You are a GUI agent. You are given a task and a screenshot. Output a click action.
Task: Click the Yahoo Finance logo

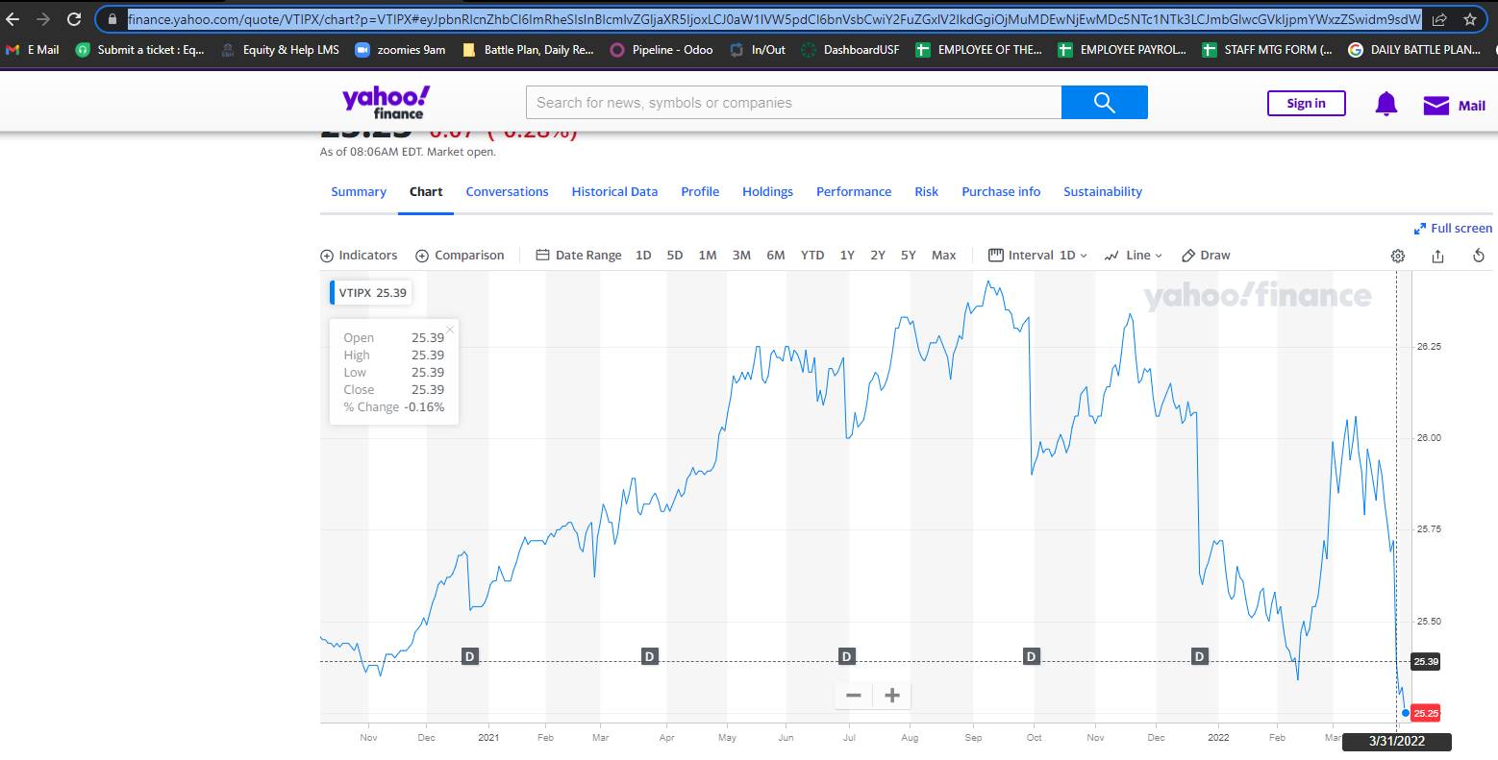387,102
